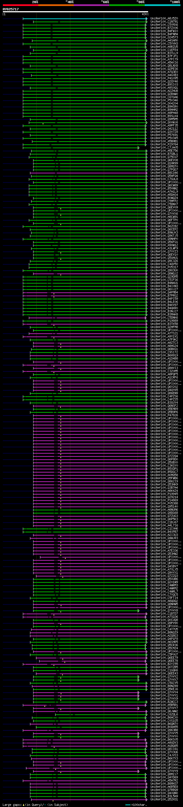Click UniRef100_O04204 entry
This screenshot has height=807, width=183.
coord(164,103)
